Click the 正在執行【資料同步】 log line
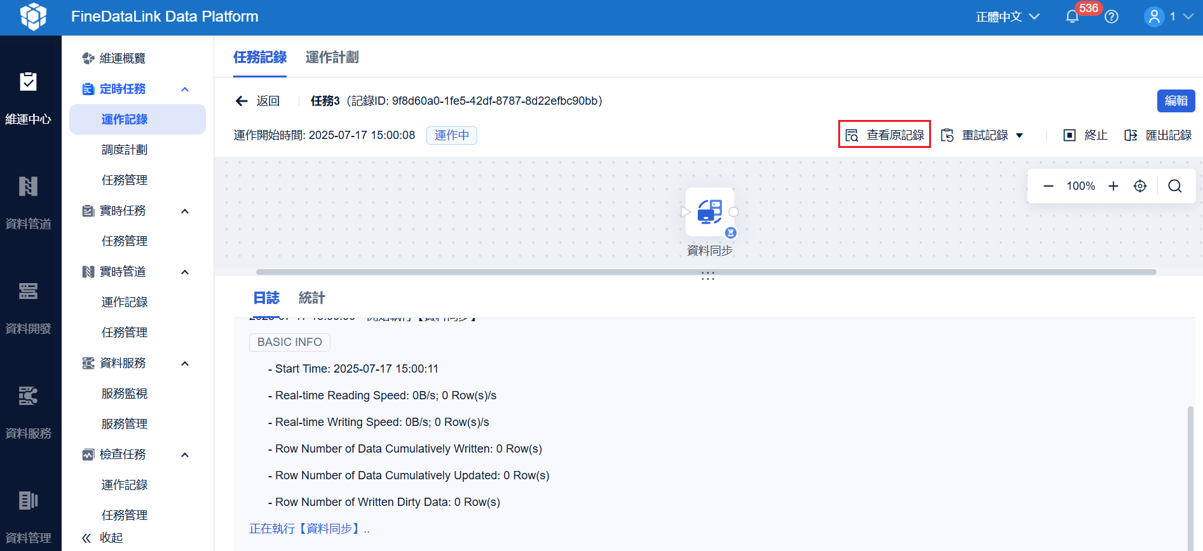1203x551 pixels. click(309, 529)
